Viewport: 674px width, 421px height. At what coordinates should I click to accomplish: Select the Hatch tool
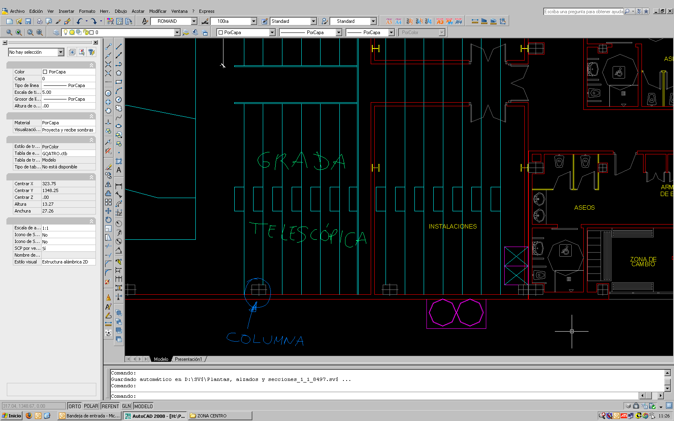click(x=119, y=161)
